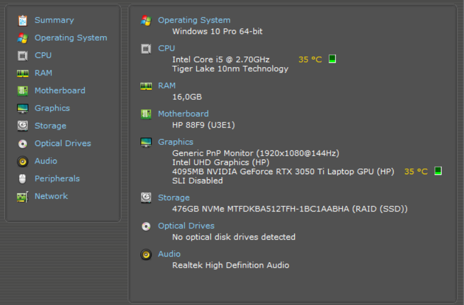Follow the CPU heading link in summary
Viewport: 464px width, 305px height.
coord(166,48)
